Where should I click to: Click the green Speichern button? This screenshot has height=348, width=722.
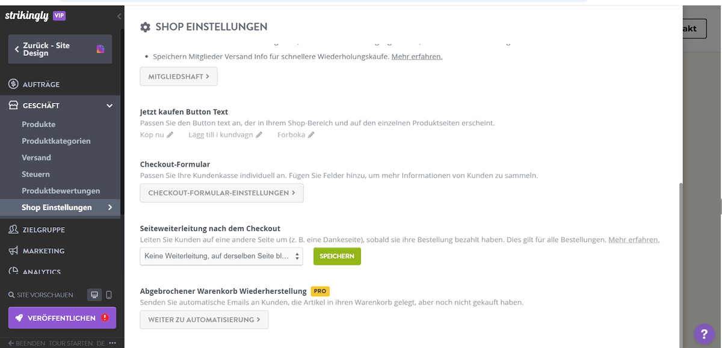click(x=337, y=256)
